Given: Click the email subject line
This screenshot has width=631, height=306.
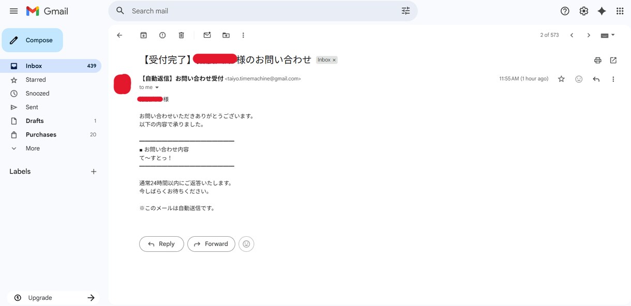Looking at the screenshot, I should point(227,59).
